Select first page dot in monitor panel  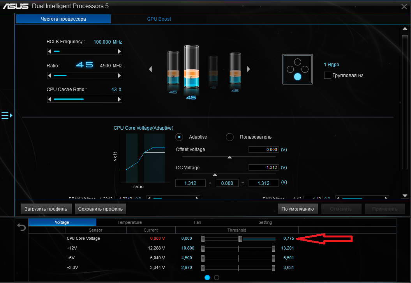pos(207,278)
